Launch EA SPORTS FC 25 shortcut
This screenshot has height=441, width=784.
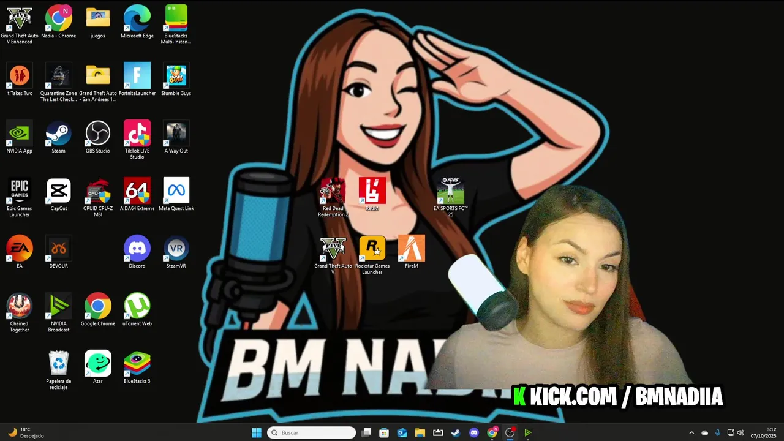tap(451, 198)
